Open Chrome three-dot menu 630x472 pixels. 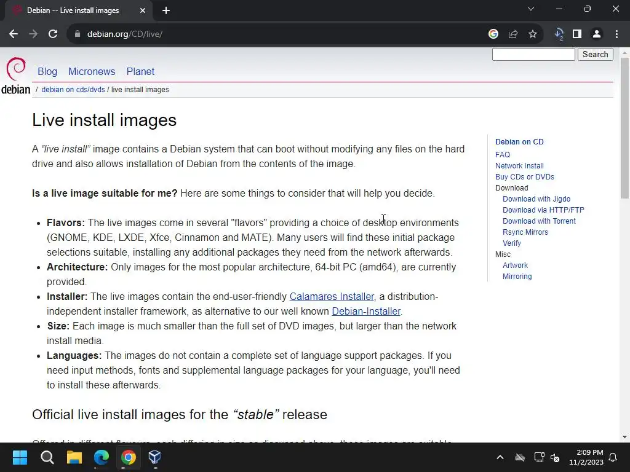pos(616,34)
